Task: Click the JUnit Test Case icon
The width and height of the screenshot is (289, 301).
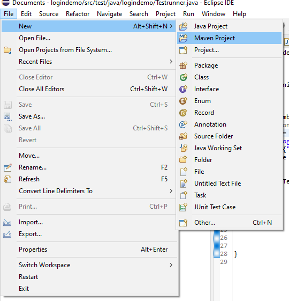Action: point(183,207)
